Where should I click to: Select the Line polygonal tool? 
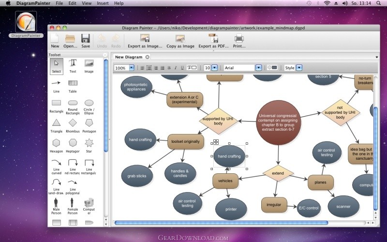[x=73, y=187]
